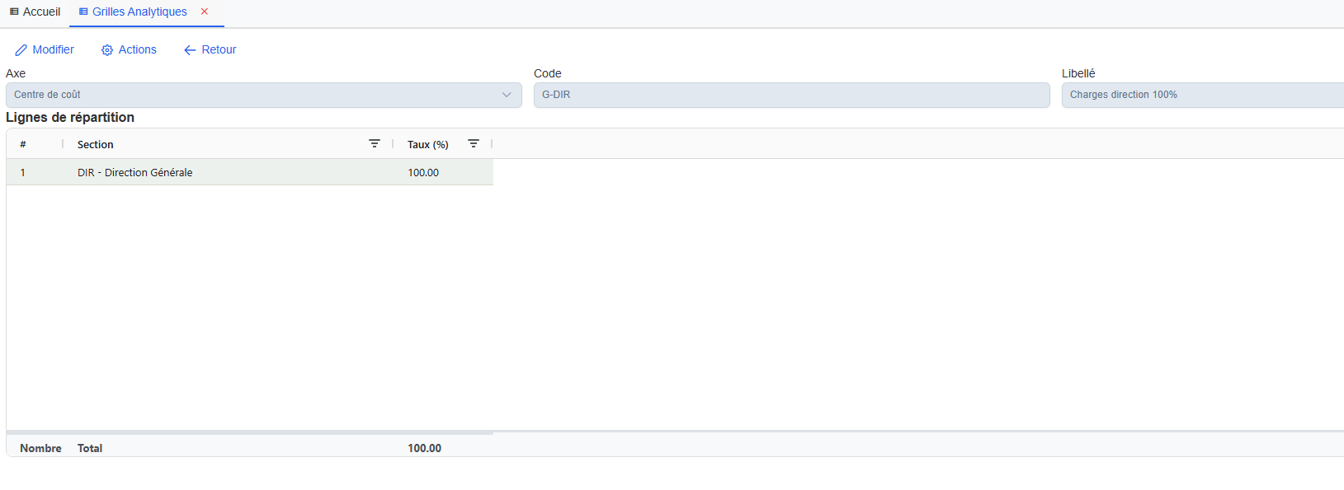Screen dimensions: 1344x490
Task: Click the pencil icon beside Modifier
Action: 21,50
